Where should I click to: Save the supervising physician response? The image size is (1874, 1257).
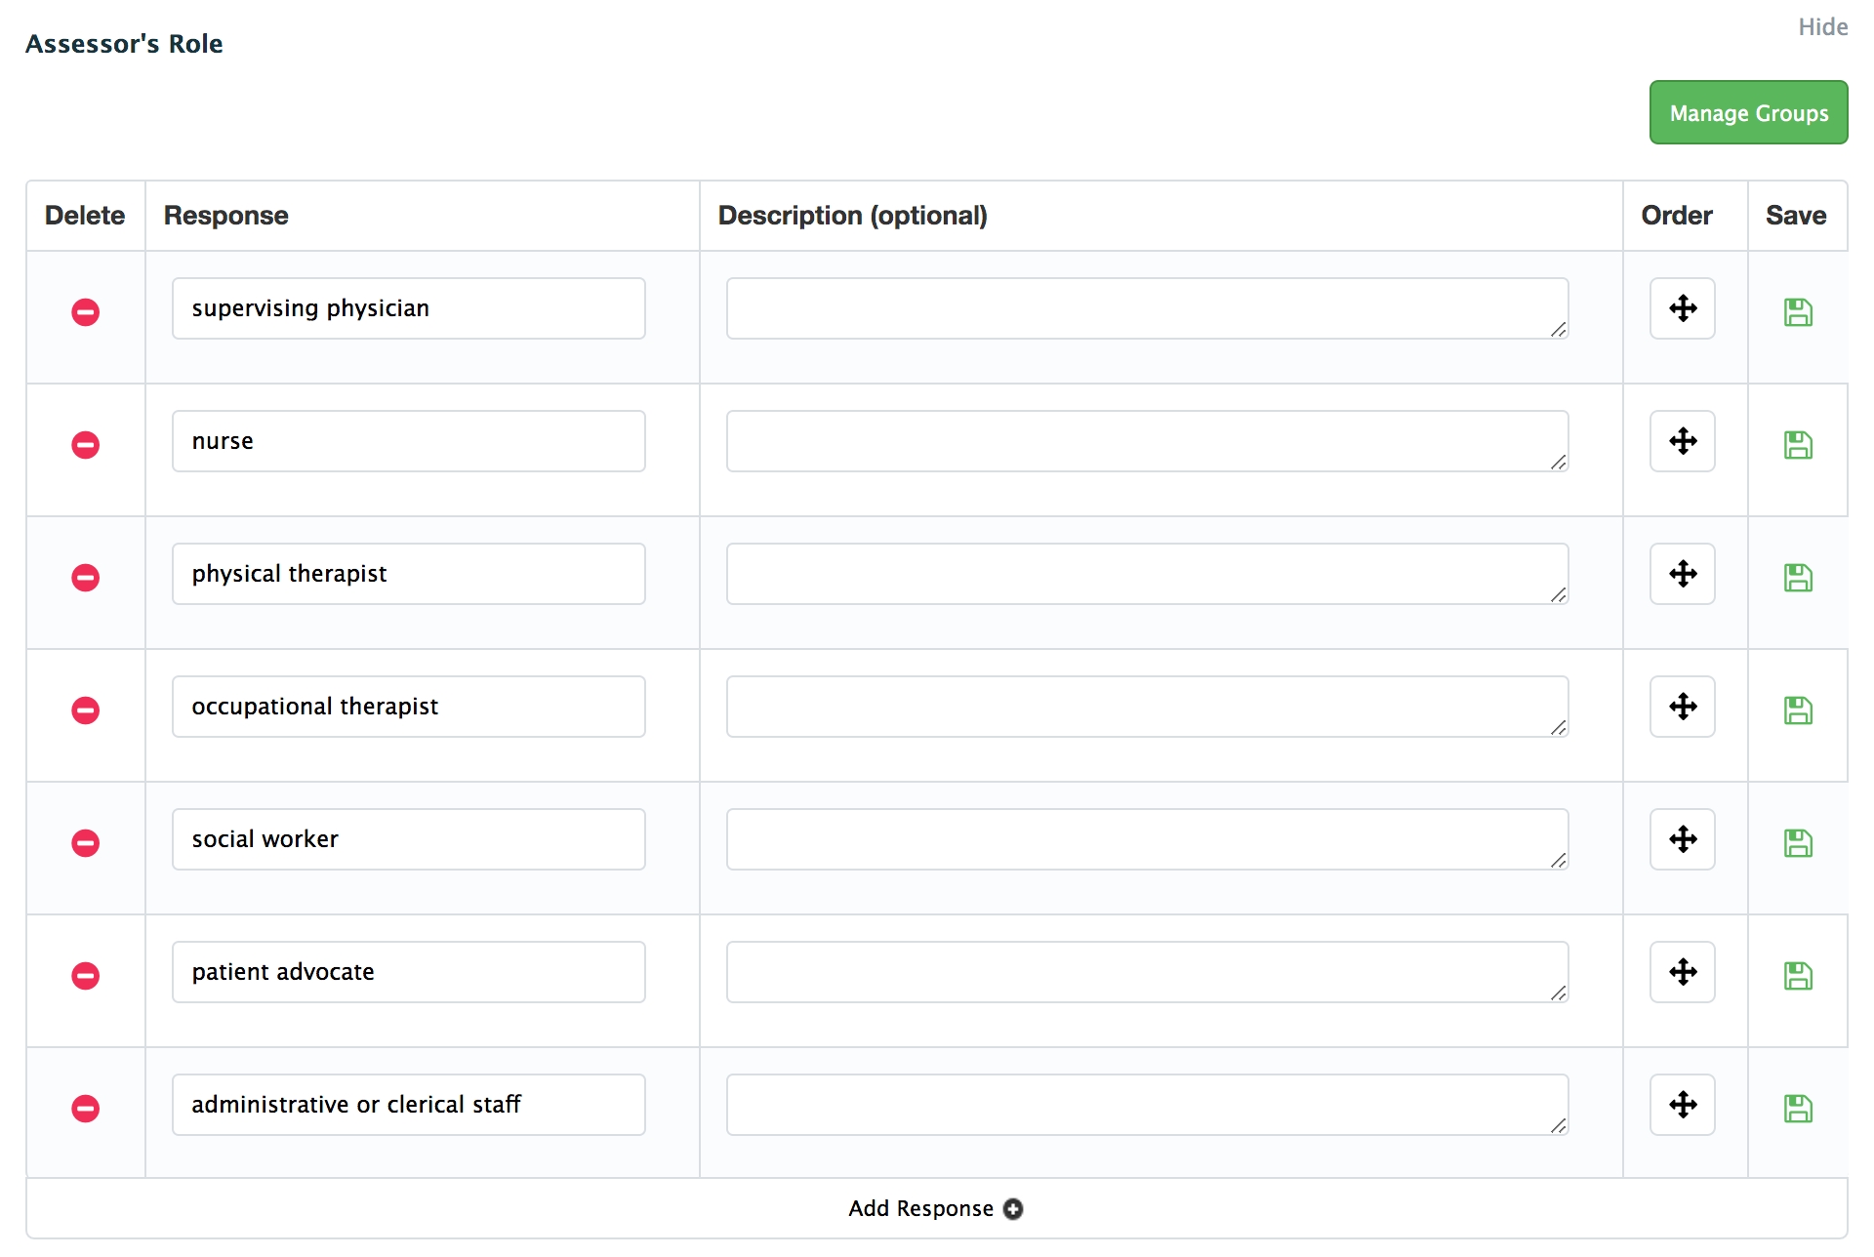point(1798,312)
